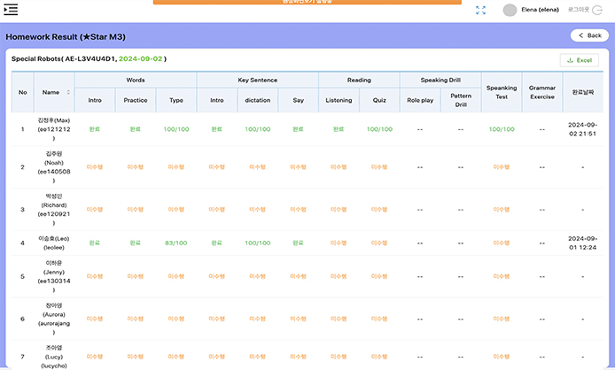Select the Speaking Test column header
The width and height of the screenshot is (615, 370).
click(x=502, y=92)
